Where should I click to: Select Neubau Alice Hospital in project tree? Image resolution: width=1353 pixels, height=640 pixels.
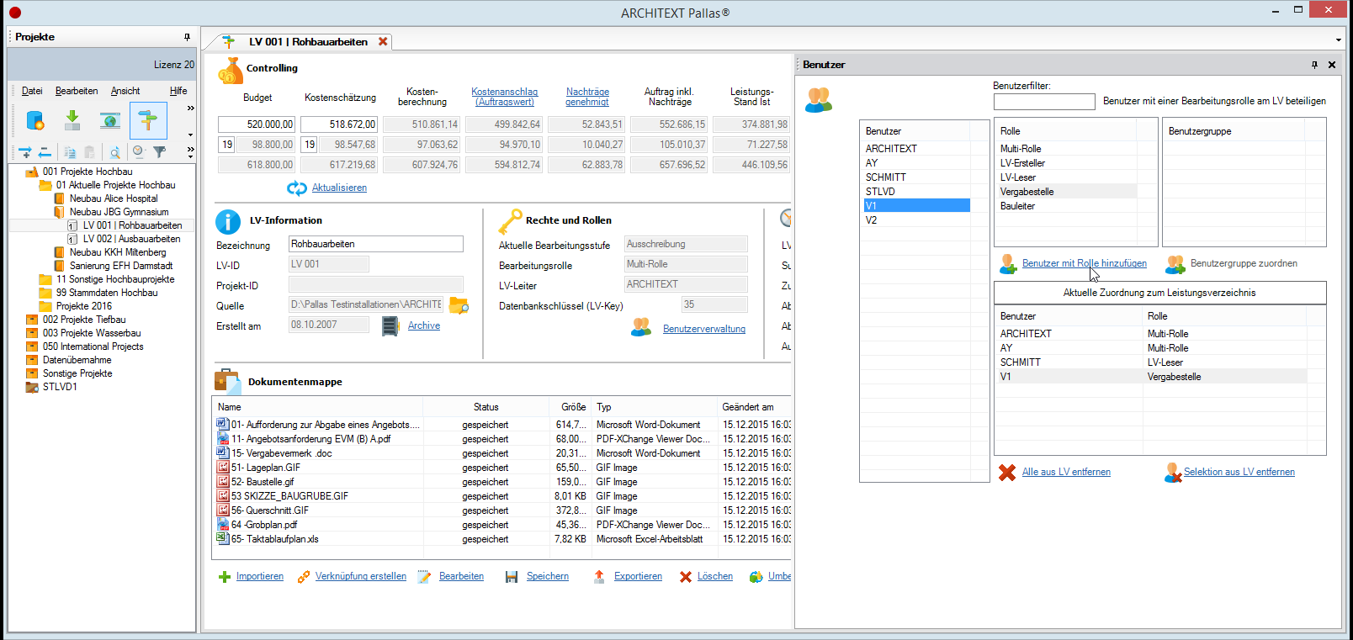pos(114,198)
